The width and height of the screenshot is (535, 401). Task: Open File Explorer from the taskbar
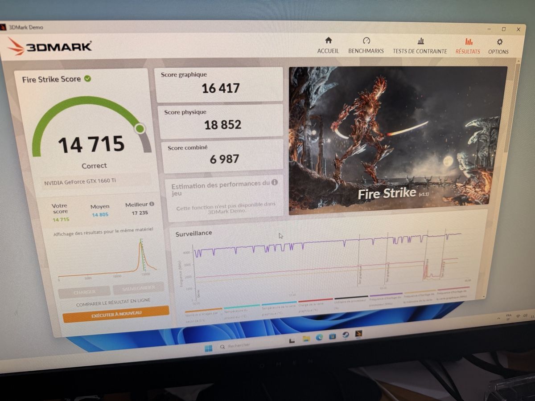point(306,339)
